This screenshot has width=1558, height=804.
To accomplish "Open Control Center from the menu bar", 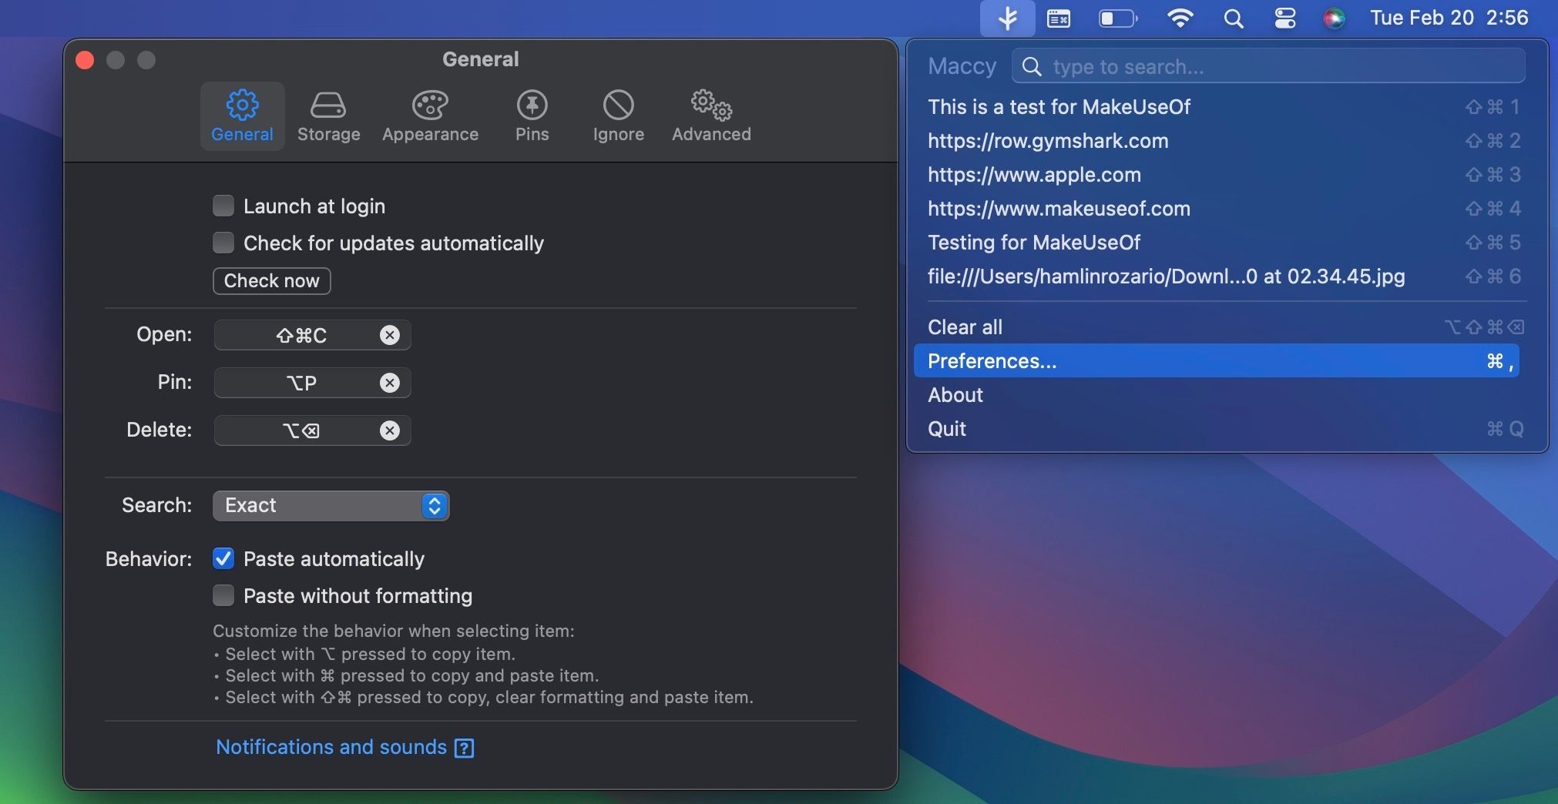I will coord(1284,17).
